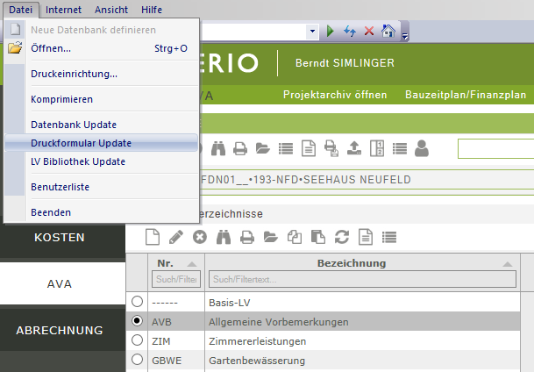534x372 pixels.
Task: Click the binoculars search icon in the lower toolbar
Action: tap(224, 237)
